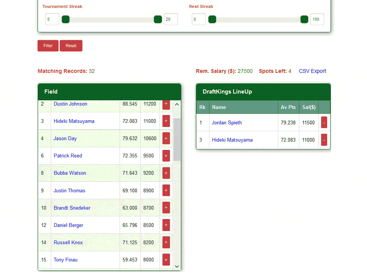Click Rest Streak minimum slider handle

point(212,20)
